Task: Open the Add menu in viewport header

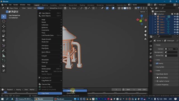Action: pos(35,8)
